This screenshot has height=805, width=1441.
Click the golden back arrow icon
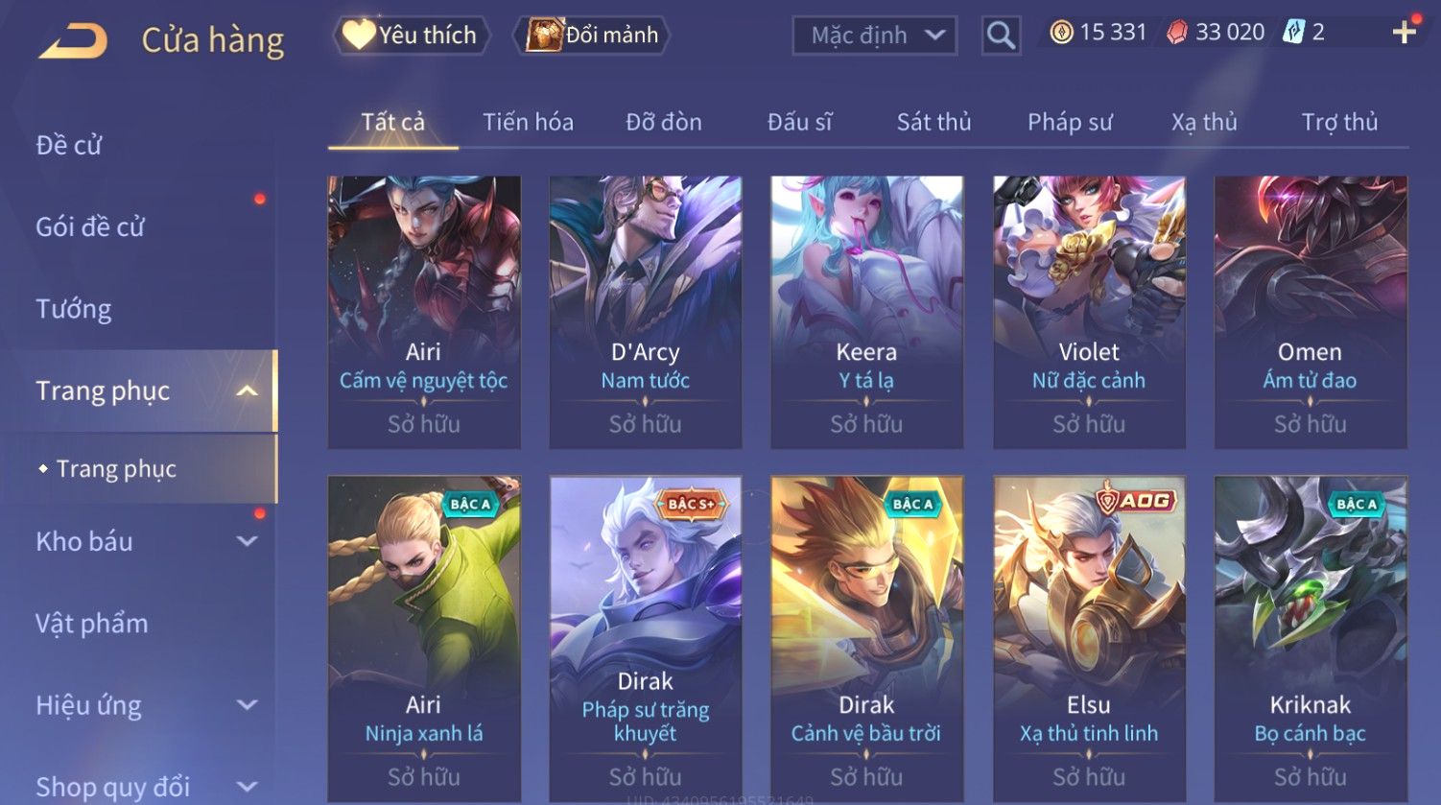73,41
